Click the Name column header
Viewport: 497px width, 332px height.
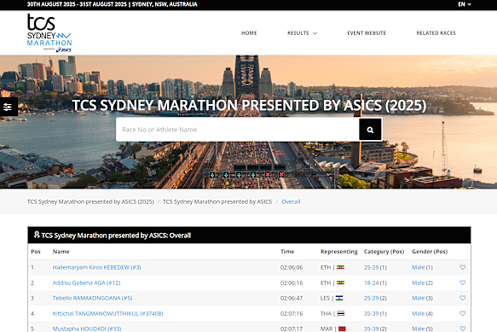click(x=61, y=252)
